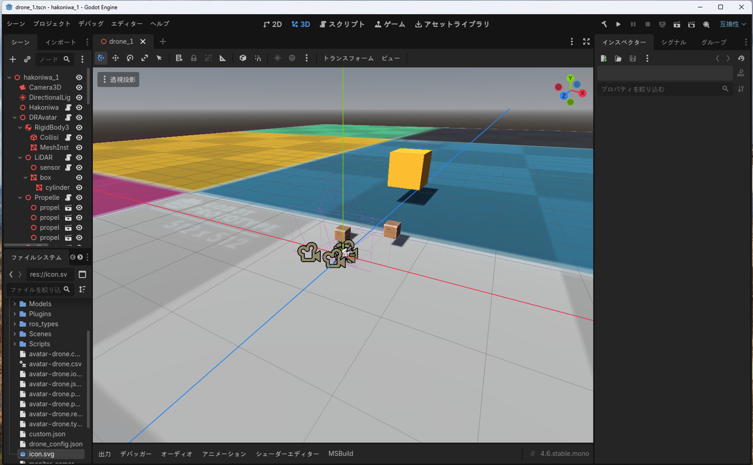This screenshot has width=753, height=465.
Task: Open the ビュー menu in the viewport
Action: (x=391, y=58)
